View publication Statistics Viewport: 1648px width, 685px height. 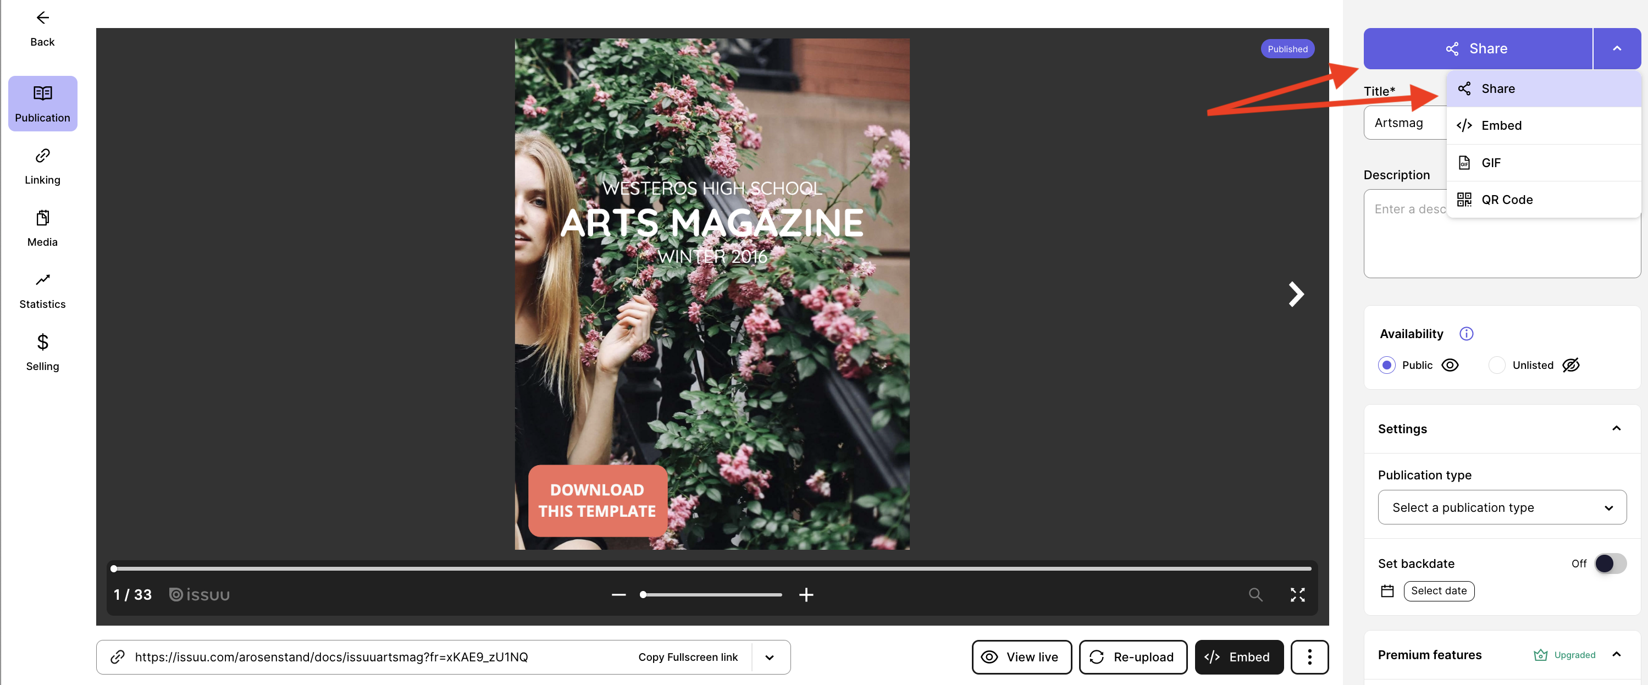(42, 289)
